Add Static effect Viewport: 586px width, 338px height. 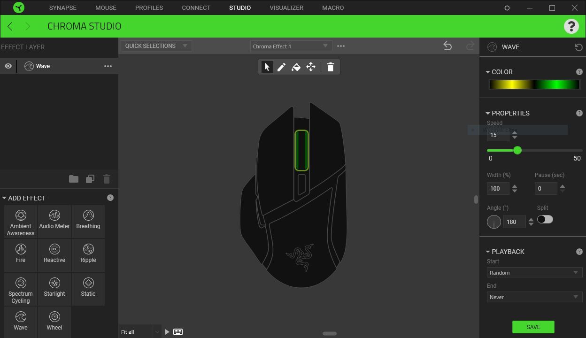pyautogui.click(x=88, y=289)
